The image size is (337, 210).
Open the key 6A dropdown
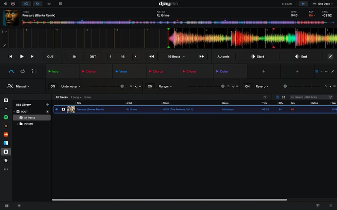point(312,15)
